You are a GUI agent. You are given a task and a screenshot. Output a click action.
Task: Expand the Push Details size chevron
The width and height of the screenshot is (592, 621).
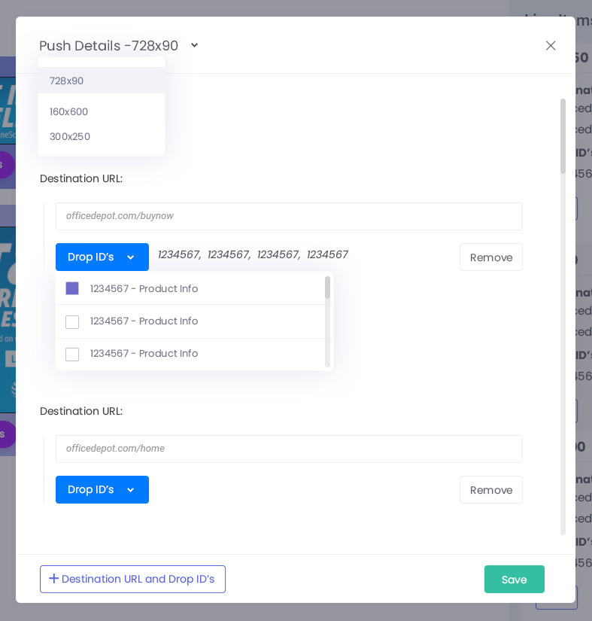[194, 46]
